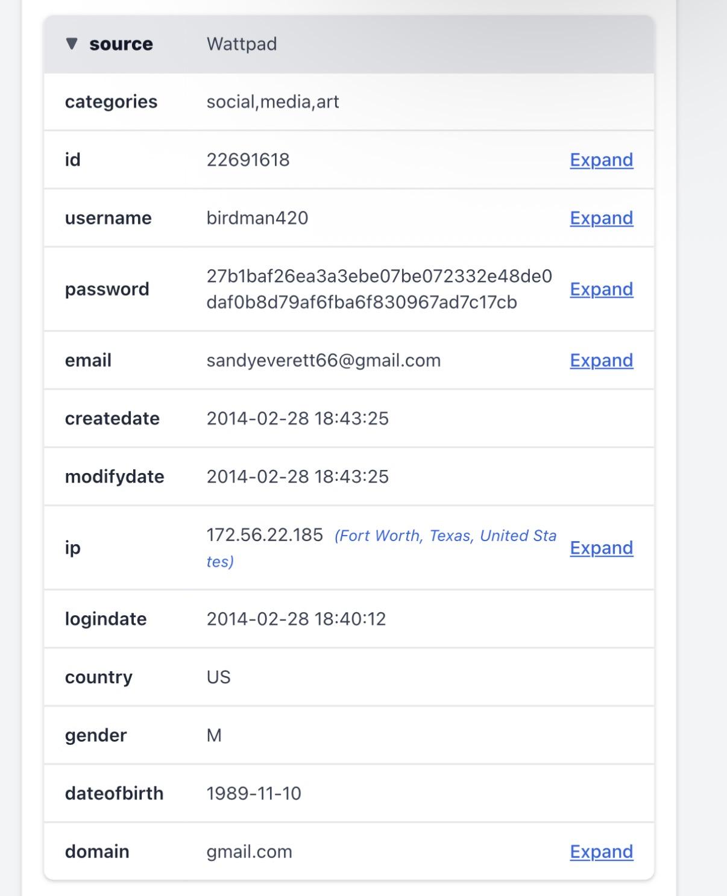Click the dateofbirth value 1989-11-10
This screenshot has height=896, width=727.
pos(254,794)
